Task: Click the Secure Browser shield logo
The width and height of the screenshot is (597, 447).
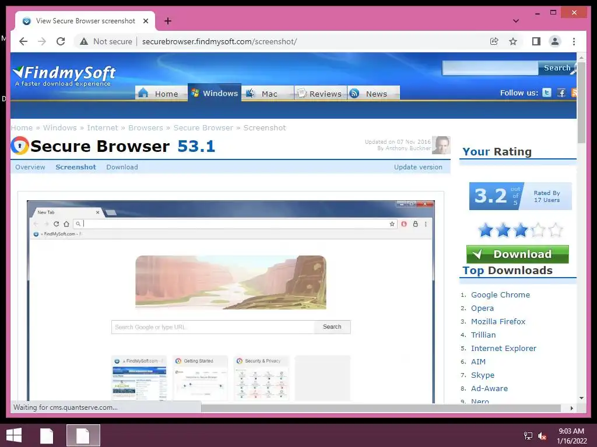Action: click(20, 146)
